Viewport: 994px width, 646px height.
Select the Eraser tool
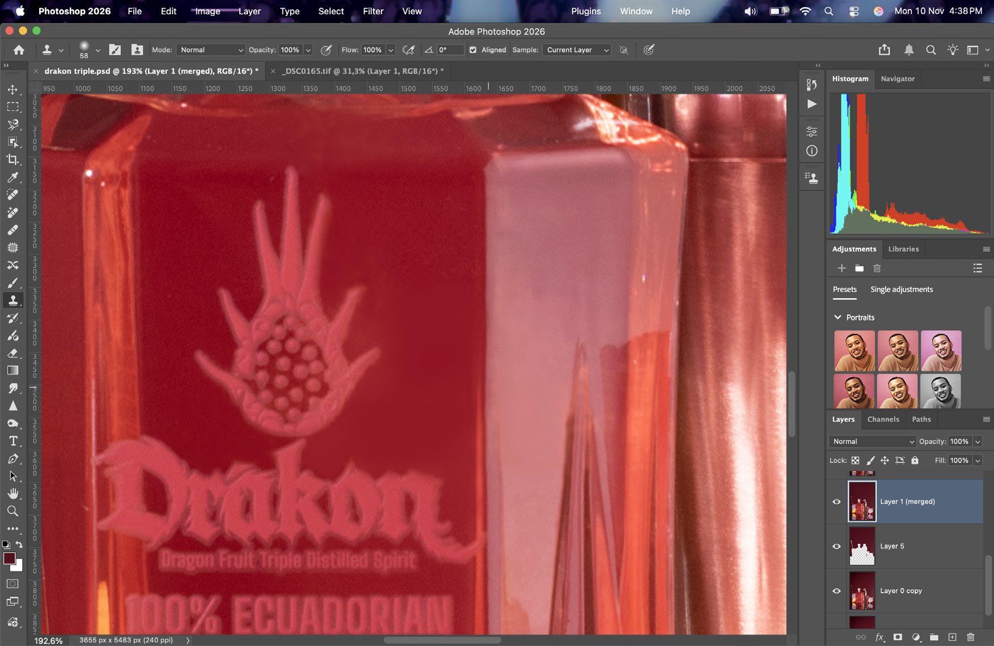click(12, 353)
